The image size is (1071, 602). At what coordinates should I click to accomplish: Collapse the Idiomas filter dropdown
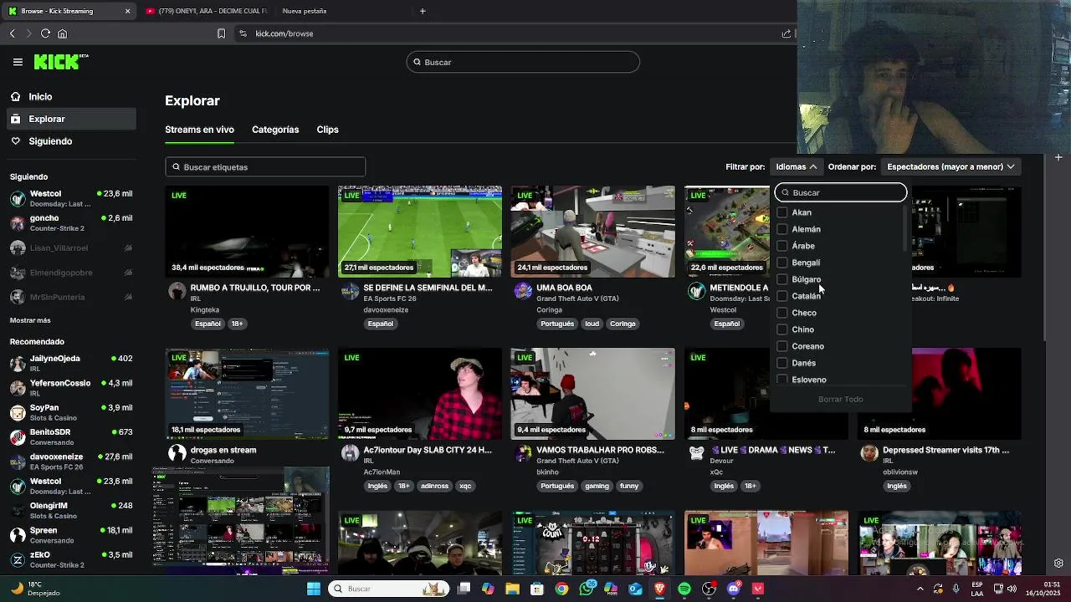[796, 166]
